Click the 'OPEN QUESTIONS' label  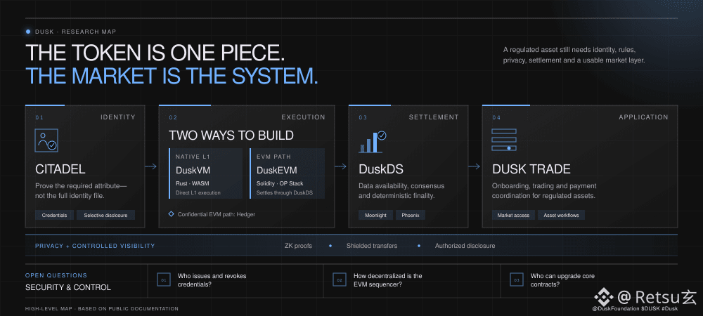tap(56, 276)
